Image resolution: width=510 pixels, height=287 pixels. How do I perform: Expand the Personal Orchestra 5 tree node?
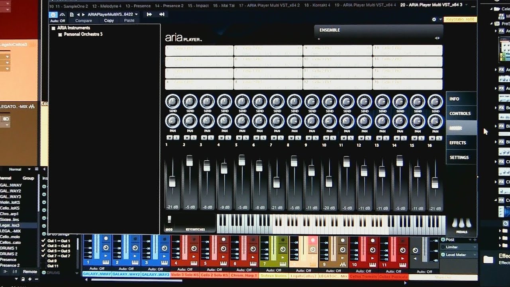click(x=60, y=35)
